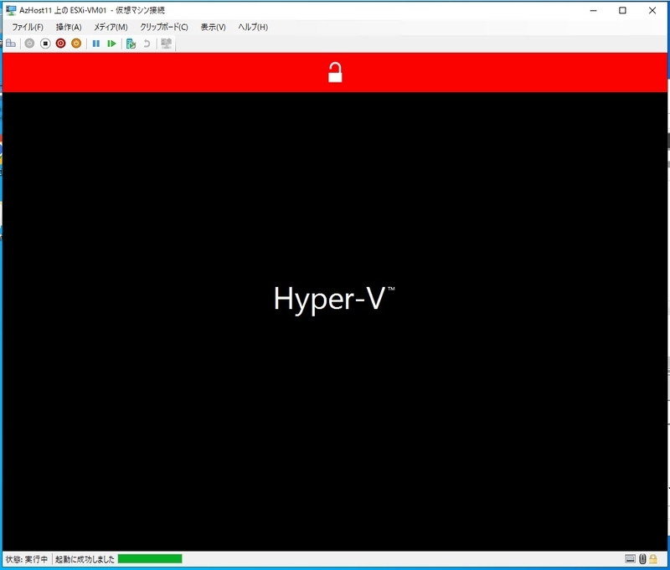Click the ESXi-VM01 window title text

pos(92,10)
